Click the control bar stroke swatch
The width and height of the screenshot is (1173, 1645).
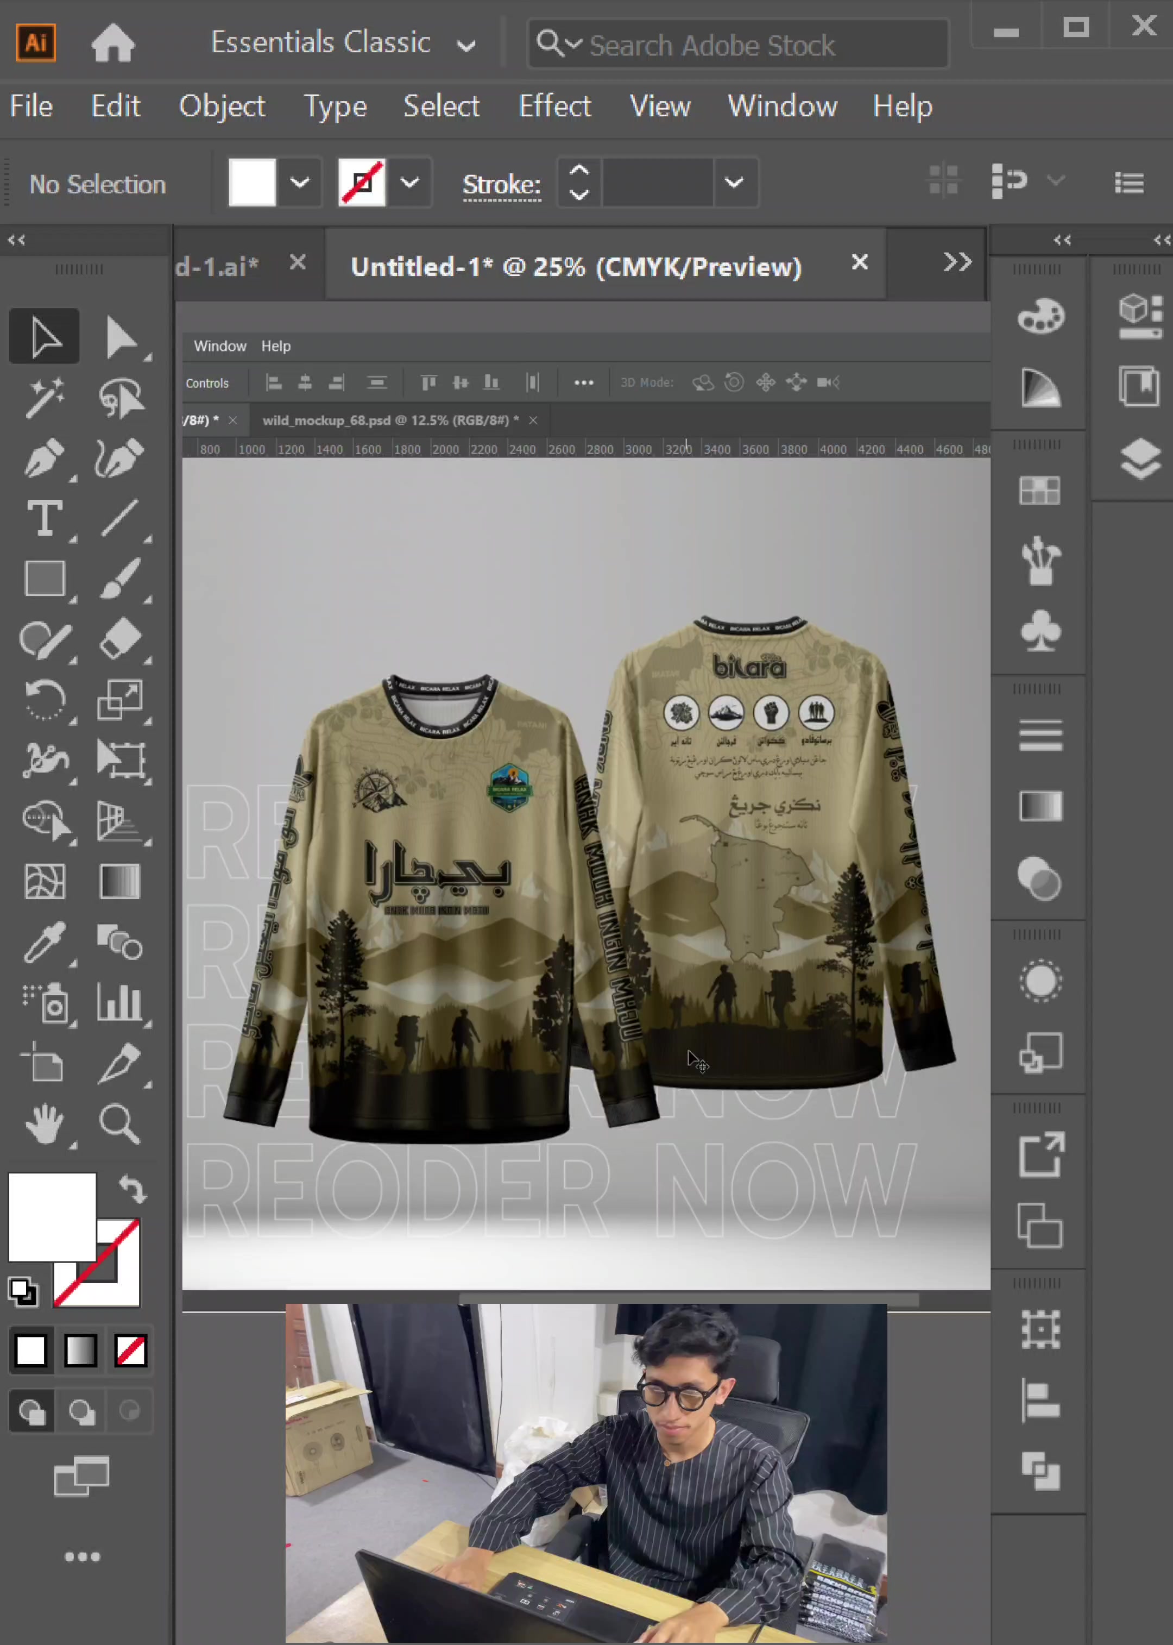click(362, 183)
